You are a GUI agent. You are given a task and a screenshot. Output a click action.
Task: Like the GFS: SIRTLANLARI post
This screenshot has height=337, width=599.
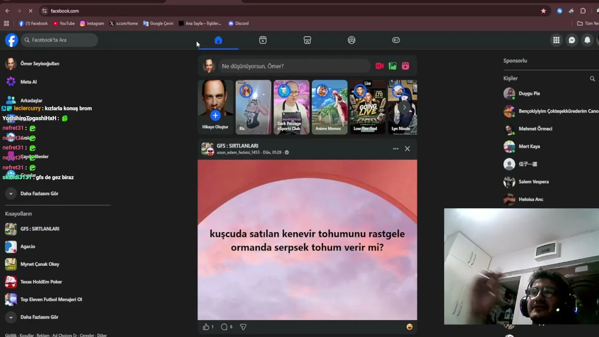pyautogui.click(x=206, y=327)
